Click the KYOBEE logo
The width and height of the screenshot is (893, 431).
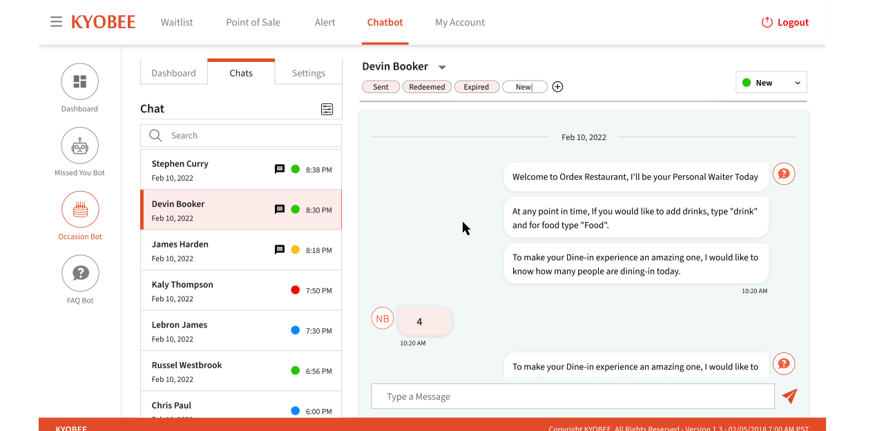103,22
